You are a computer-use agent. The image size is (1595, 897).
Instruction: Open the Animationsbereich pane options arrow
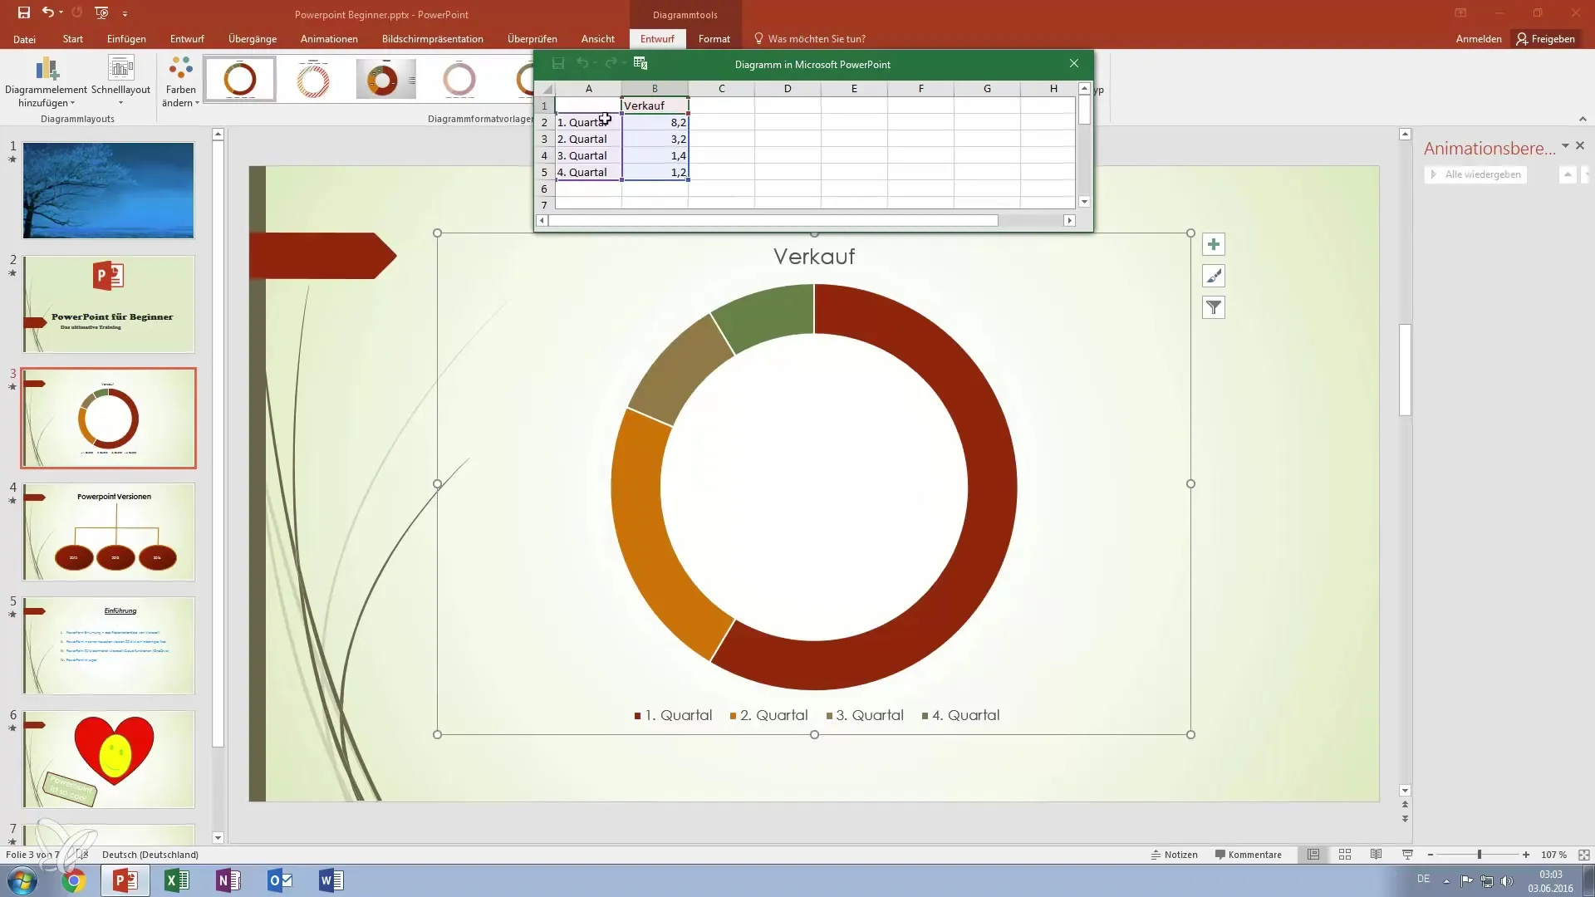[1565, 146]
